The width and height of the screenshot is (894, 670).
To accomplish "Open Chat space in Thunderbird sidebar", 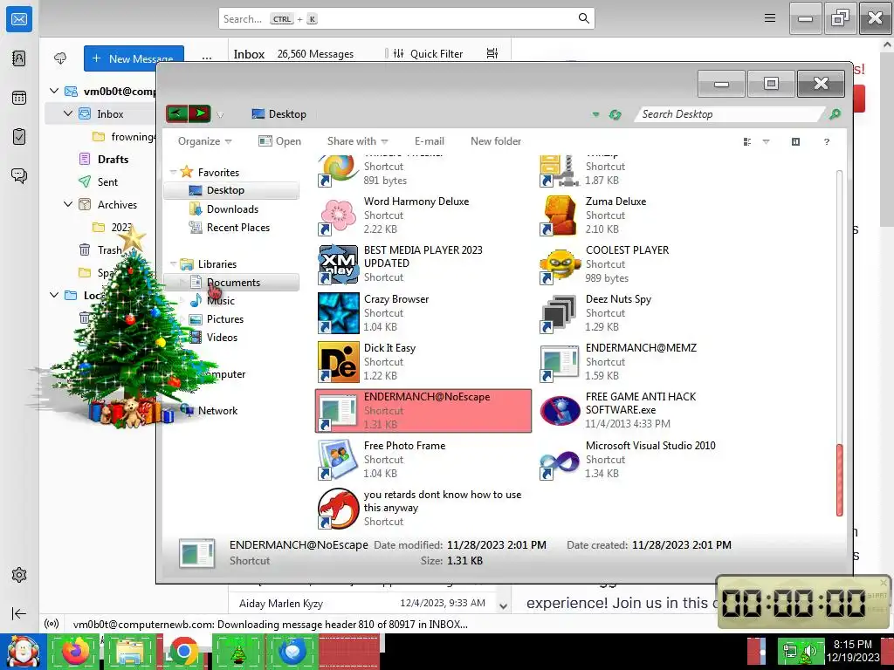I will [19, 175].
